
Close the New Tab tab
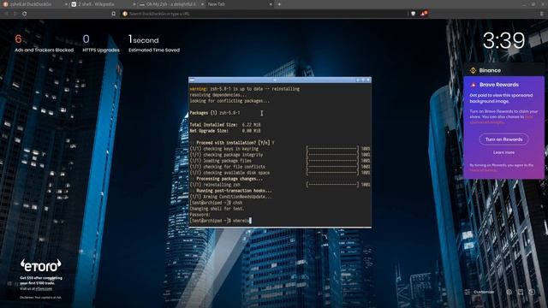(x=271, y=4)
